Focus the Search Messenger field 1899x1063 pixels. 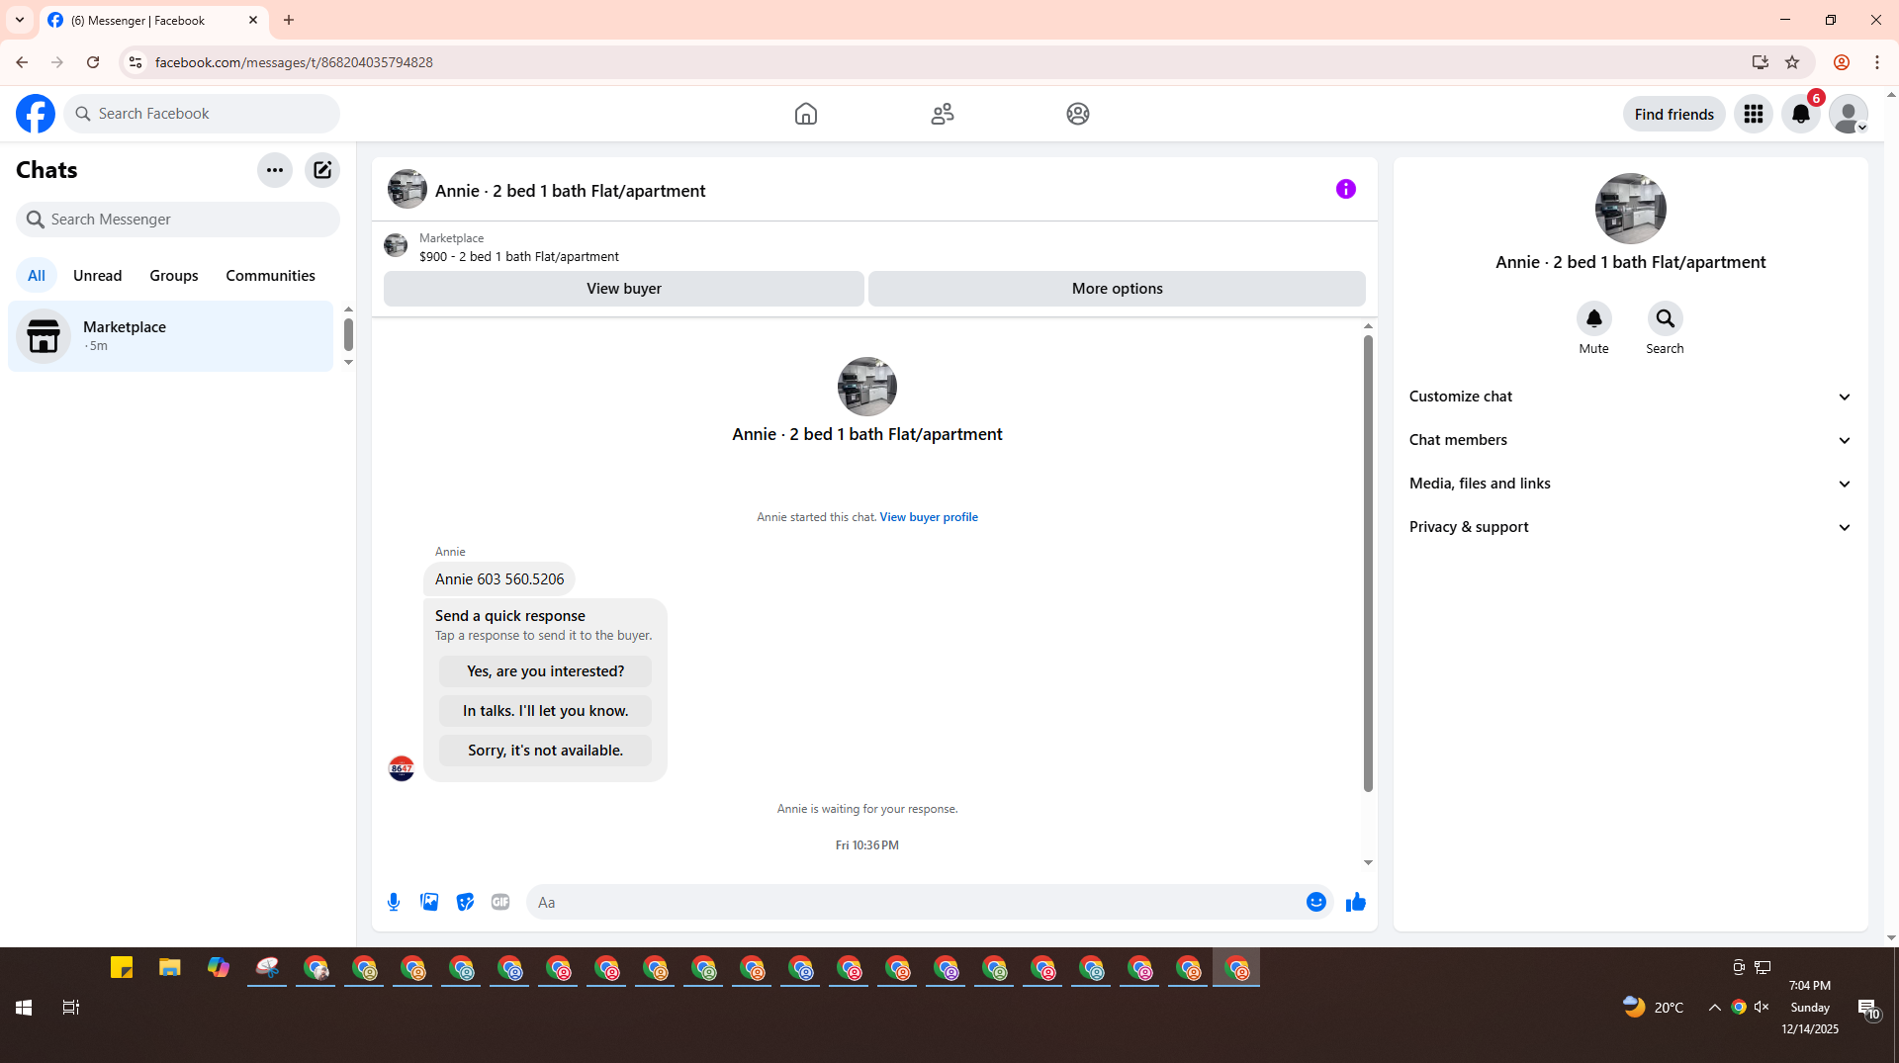(x=178, y=220)
